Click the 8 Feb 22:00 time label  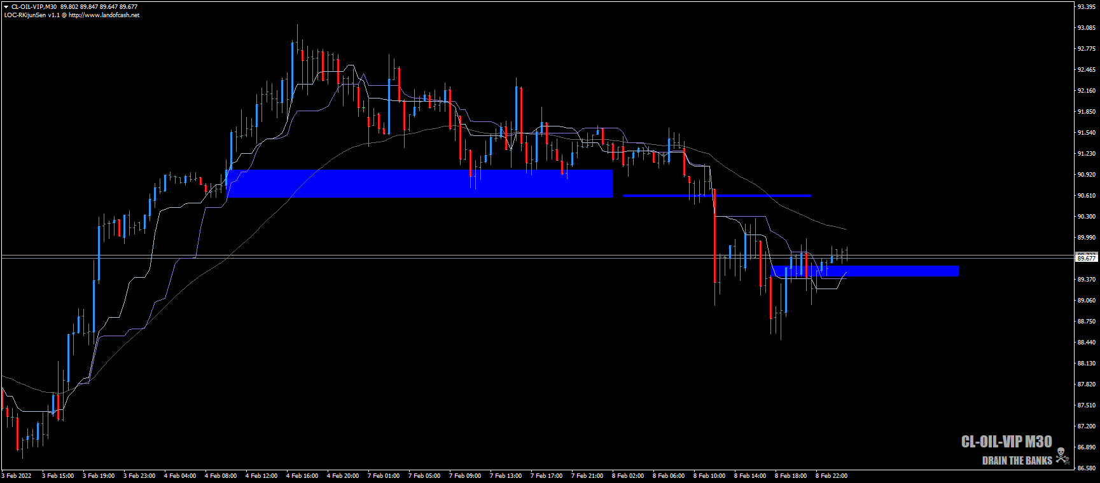(x=832, y=476)
